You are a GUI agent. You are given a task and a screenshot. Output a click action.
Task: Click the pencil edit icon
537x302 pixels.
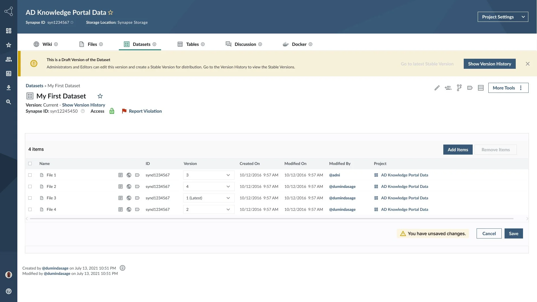[x=437, y=88]
